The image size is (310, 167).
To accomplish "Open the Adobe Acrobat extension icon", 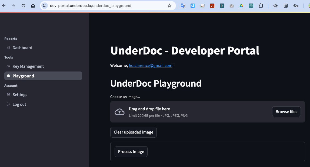I will pyautogui.click(x=212, y=6).
